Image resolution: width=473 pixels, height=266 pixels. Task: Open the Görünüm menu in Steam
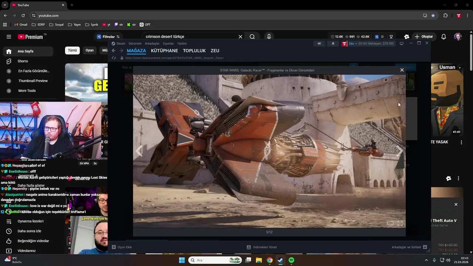(135, 44)
